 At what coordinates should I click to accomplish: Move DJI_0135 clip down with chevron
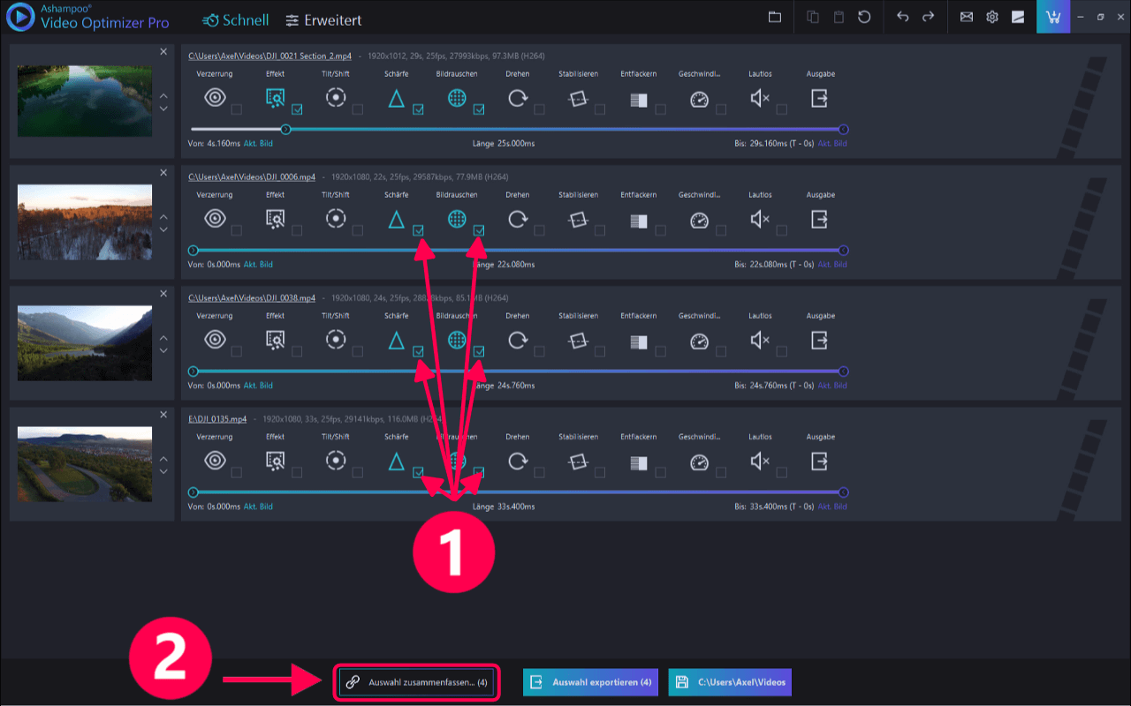click(x=163, y=471)
